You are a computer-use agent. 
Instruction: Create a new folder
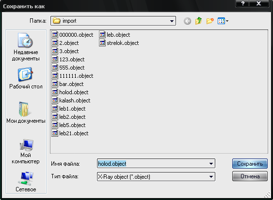click(x=210, y=21)
